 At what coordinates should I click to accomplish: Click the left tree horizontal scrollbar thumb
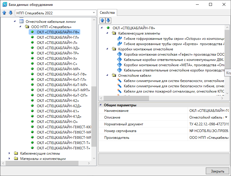[x=42, y=163]
